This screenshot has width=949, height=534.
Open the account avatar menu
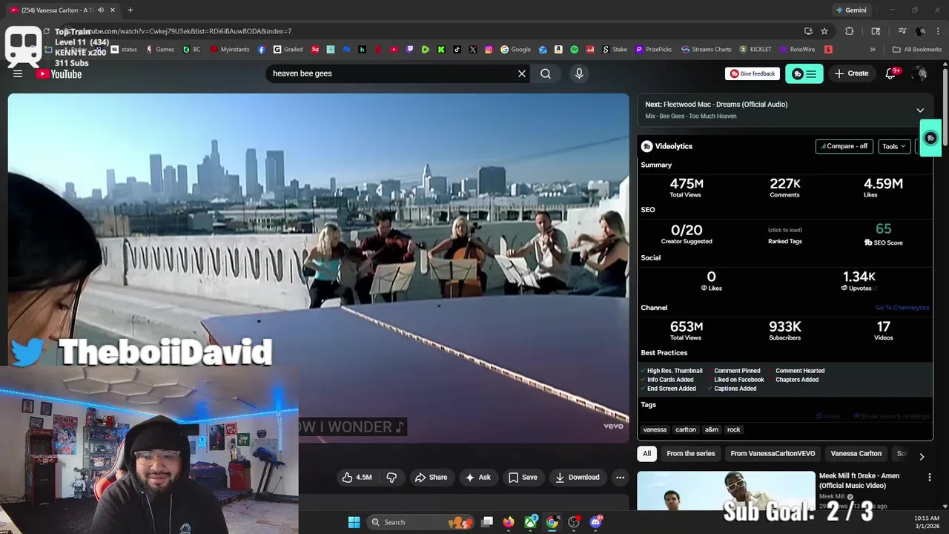coord(920,73)
